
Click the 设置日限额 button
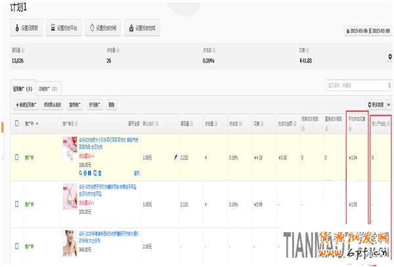point(27,28)
